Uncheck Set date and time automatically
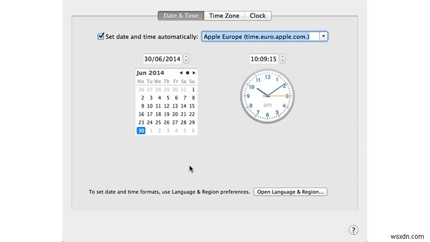Image resolution: width=430 pixels, height=242 pixels. pos(101,36)
